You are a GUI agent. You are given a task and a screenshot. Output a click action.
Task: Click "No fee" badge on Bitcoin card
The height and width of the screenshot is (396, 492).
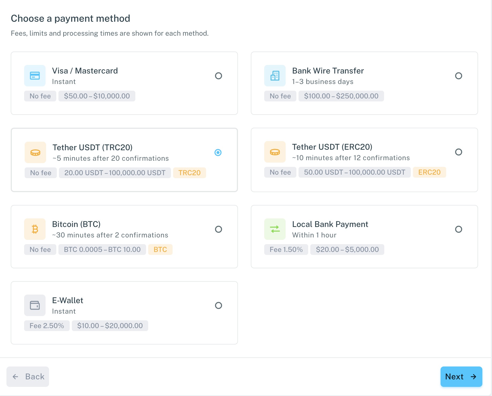point(40,250)
